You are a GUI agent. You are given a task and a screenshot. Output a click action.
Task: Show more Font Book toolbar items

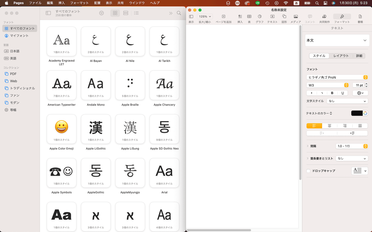(x=171, y=13)
